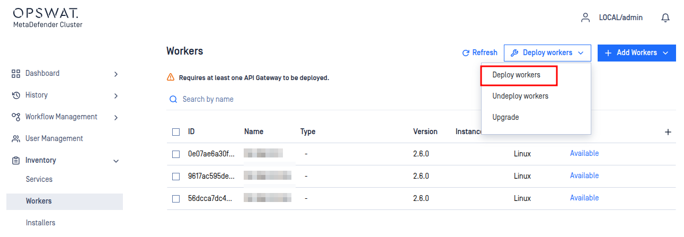The height and width of the screenshot is (237, 684).
Task: Click the plus icon to add column
Action: click(x=668, y=132)
